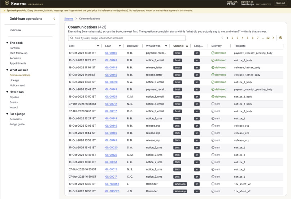Collapse The book section
The height and width of the screenshot is (199, 291).
coord(7,43)
